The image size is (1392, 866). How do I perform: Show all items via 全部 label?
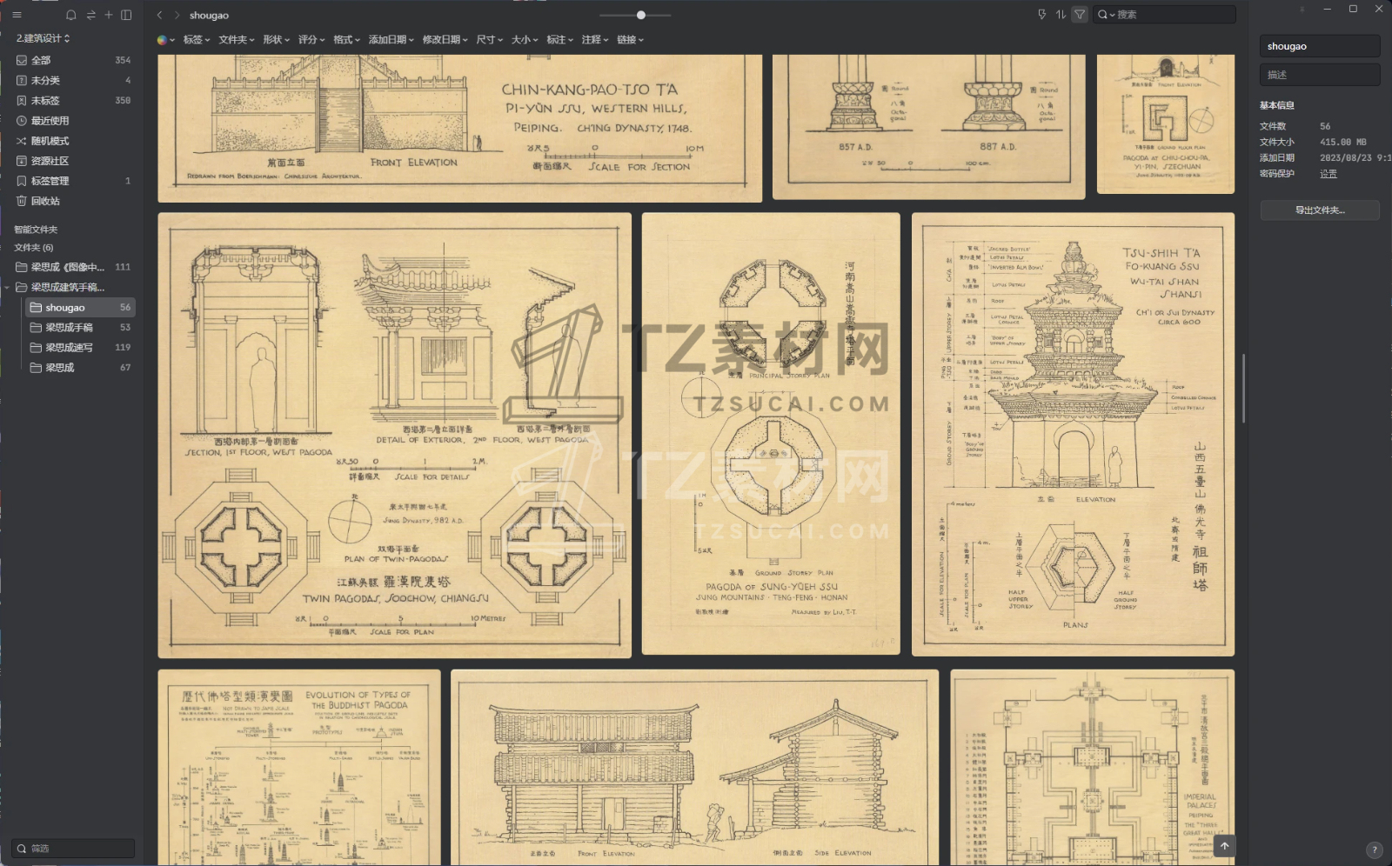point(41,60)
